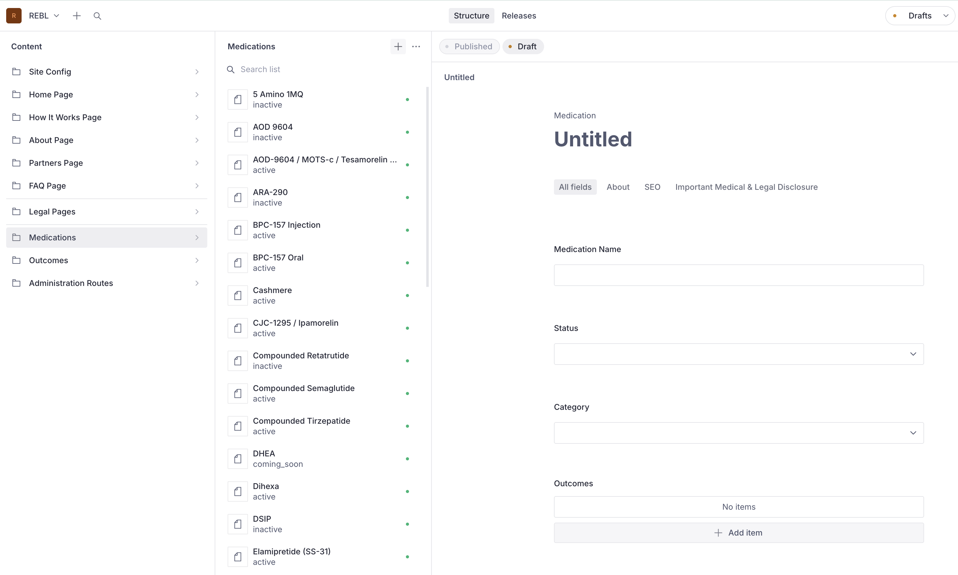Focus the Medication Name input field
This screenshot has height=575, width=958.
click(738, 275)
